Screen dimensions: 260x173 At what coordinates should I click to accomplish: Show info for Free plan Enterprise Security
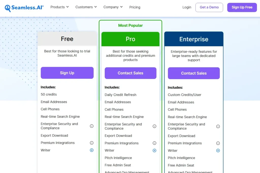point(91,126)
